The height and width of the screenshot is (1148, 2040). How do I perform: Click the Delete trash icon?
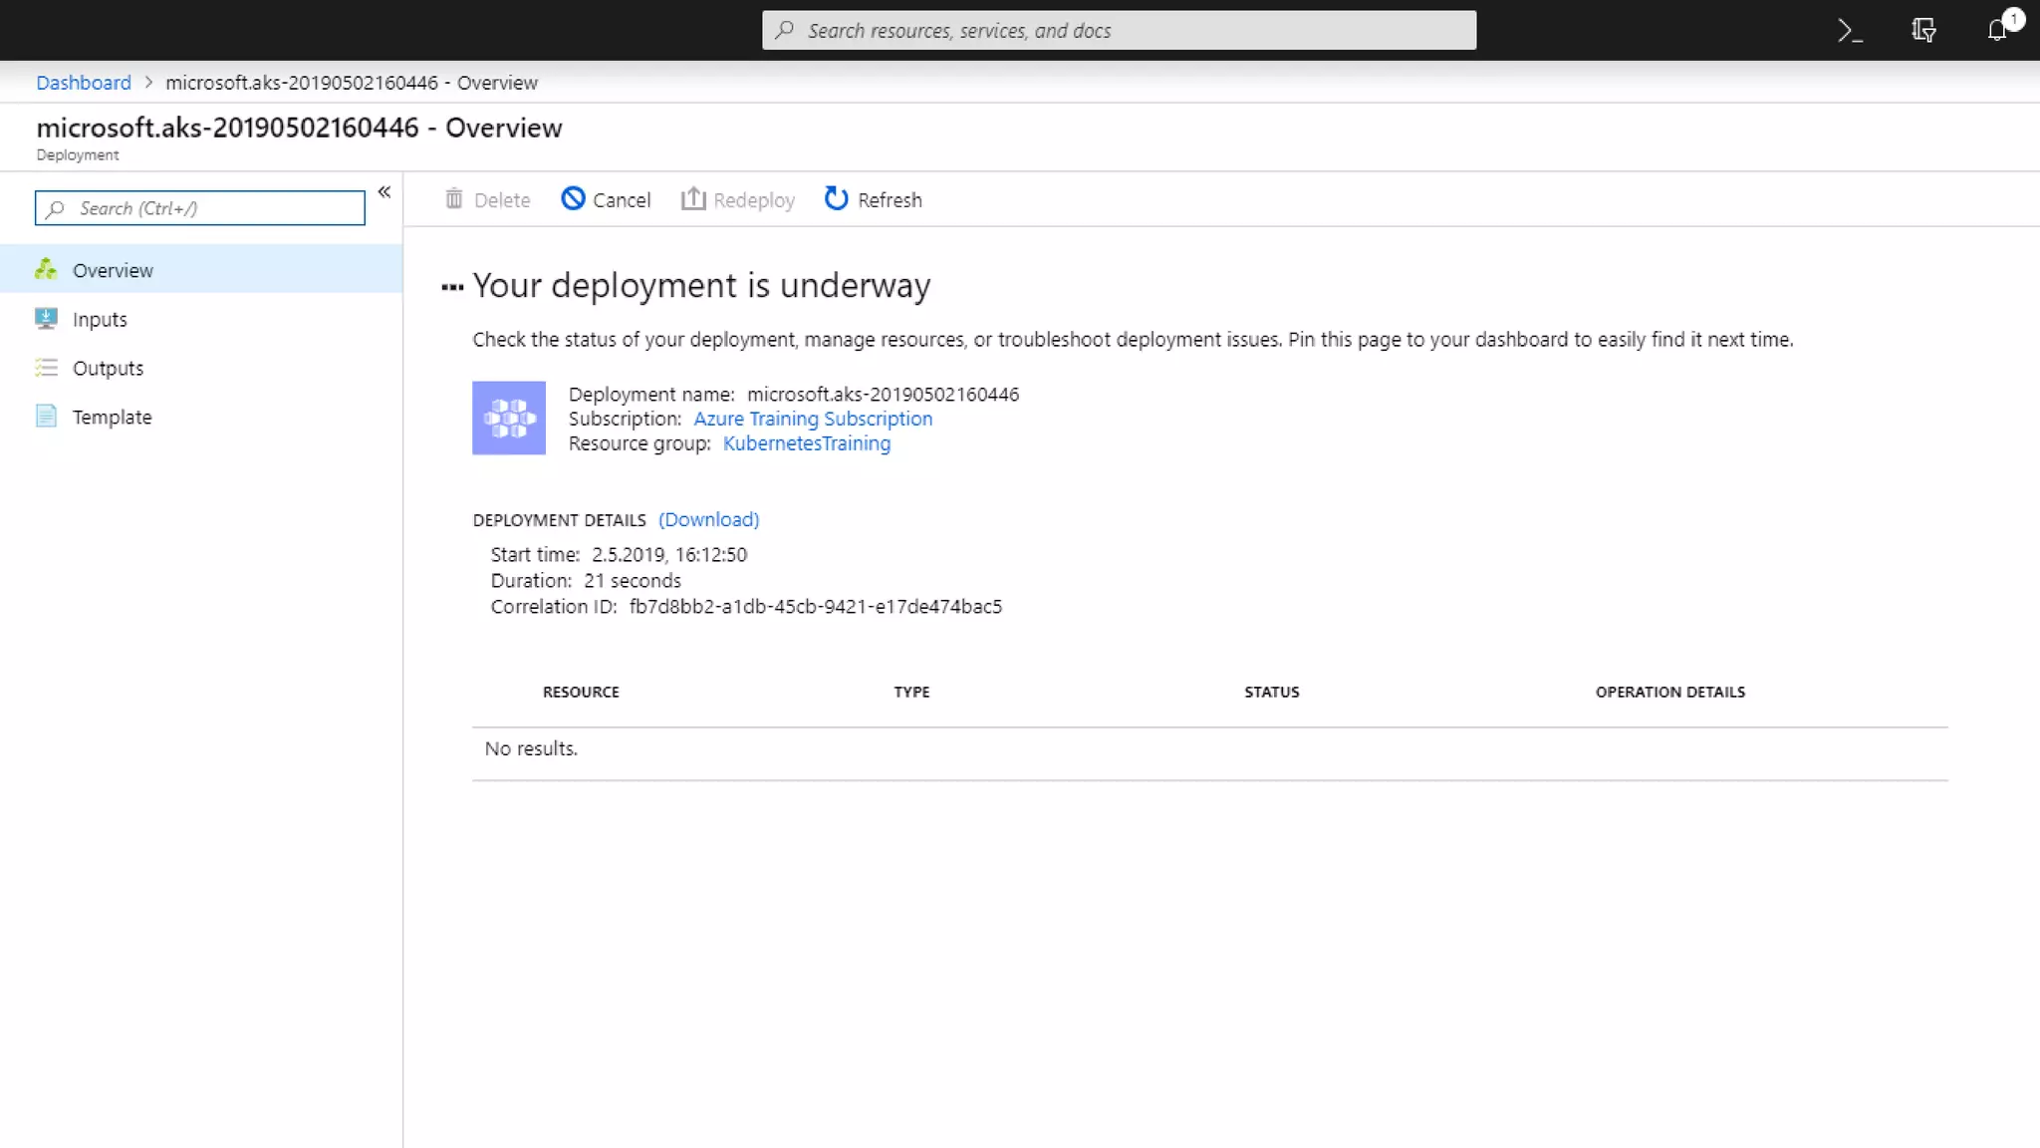click(x=454, y=199)
